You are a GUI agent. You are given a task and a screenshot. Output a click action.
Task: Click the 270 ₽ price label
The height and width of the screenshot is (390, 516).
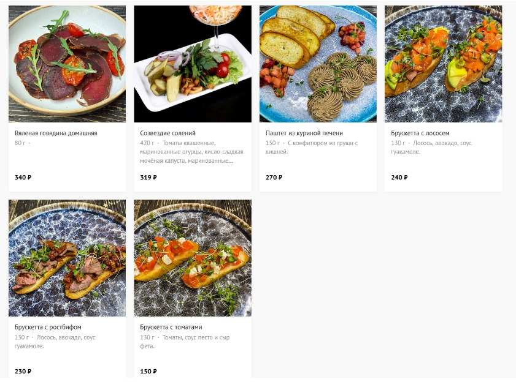click(274, 178)
